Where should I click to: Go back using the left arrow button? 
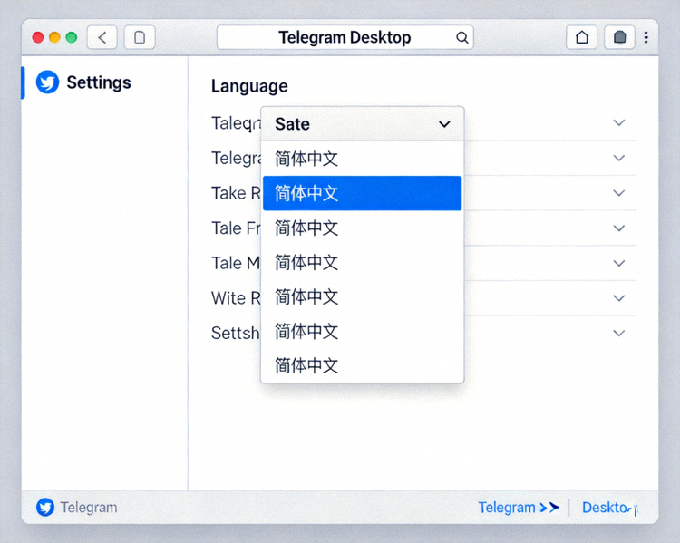[x=102, y=38]
